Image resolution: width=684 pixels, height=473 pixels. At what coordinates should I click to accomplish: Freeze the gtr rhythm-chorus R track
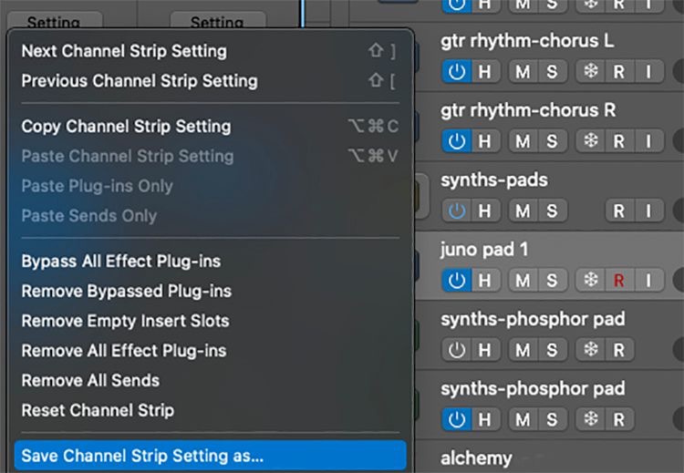(x=591, y=140)
